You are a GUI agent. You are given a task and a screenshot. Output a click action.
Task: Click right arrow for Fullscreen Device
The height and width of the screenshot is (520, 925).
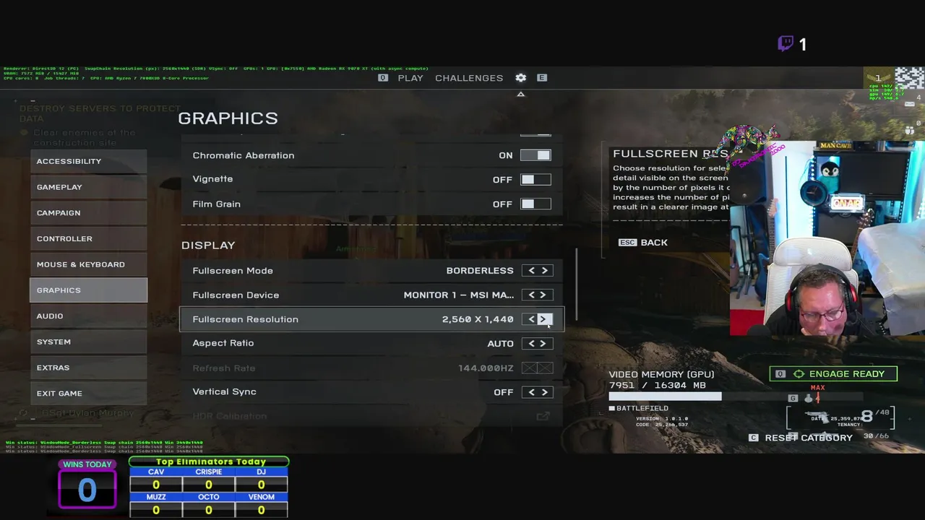(545, 295)
